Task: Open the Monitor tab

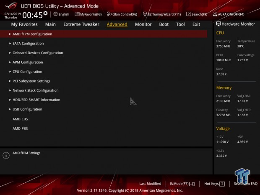Action: 143,24
